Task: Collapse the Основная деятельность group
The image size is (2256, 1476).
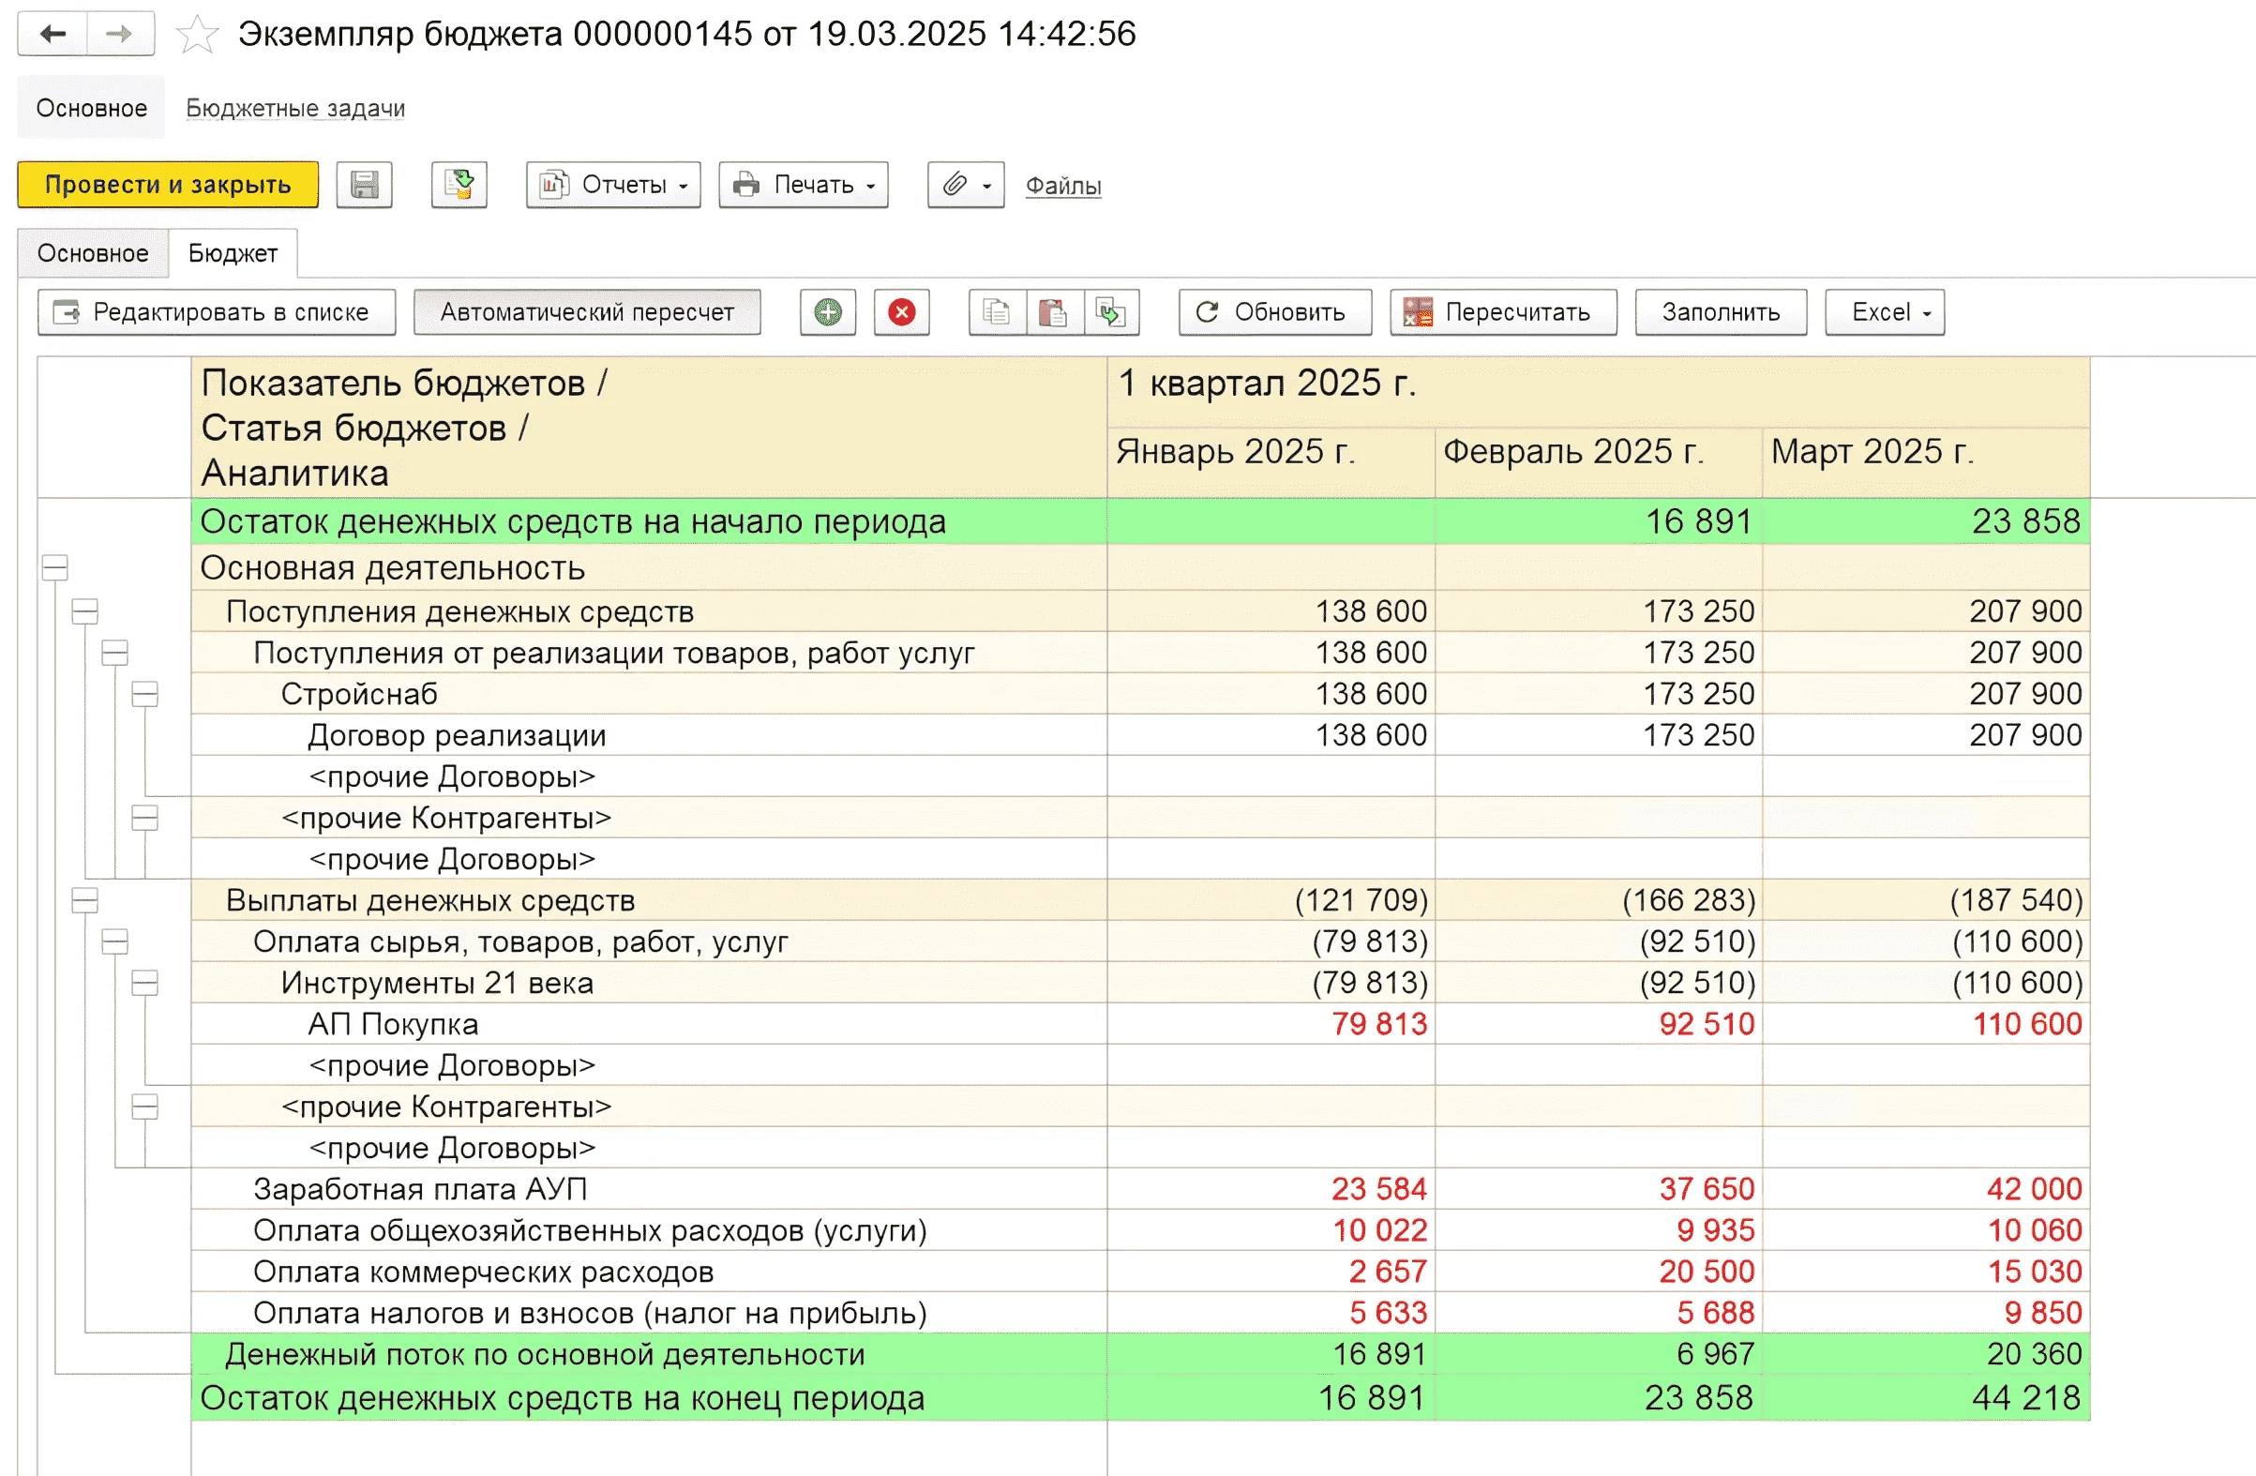Action: tap(55, 568)
